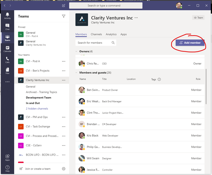Open the Calls section
The image size is (212, 175).
[7, 60]
